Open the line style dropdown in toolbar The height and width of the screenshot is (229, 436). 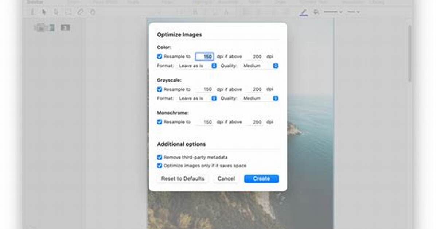click(x=333, y=12)
